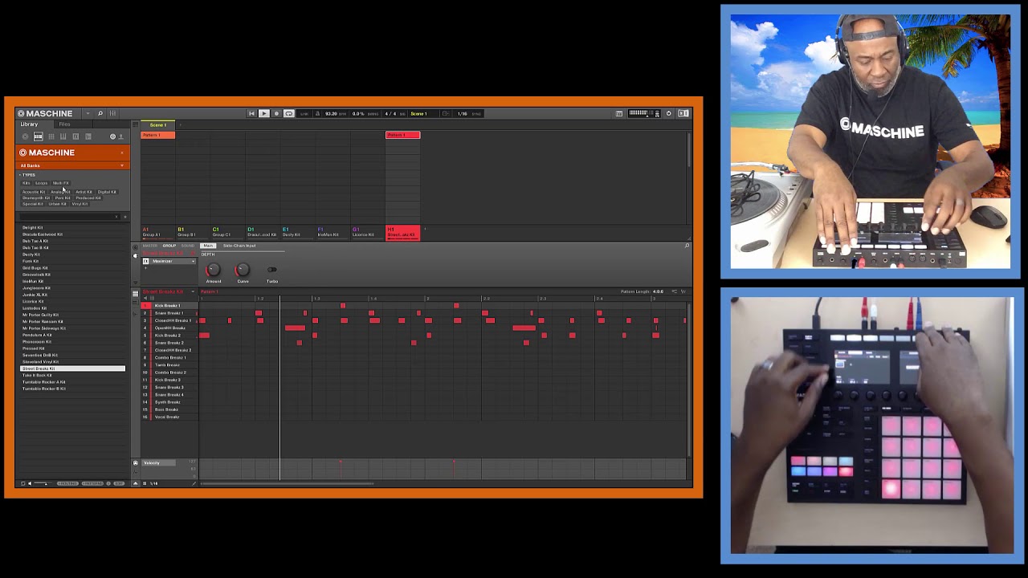Select the Effects browser icon

point(75,136)
